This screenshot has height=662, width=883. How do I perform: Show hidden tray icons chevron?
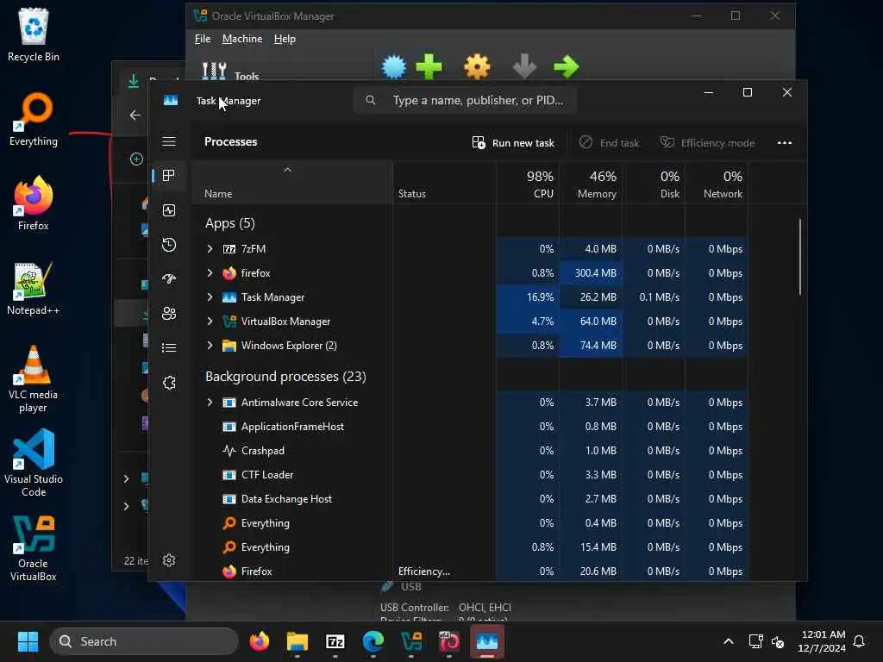(x=728, y=641)
